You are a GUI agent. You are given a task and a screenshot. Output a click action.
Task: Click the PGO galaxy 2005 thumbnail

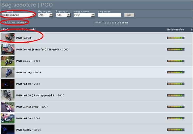7,129
